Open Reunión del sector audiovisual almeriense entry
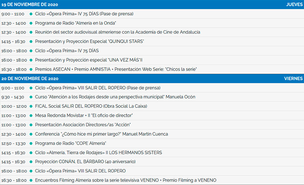The width and height of the screenshot is (304, 185). (x=117, y=32)
